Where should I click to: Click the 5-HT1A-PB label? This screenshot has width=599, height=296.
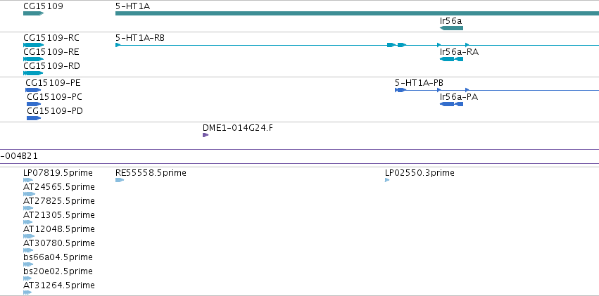click(419, 83)
